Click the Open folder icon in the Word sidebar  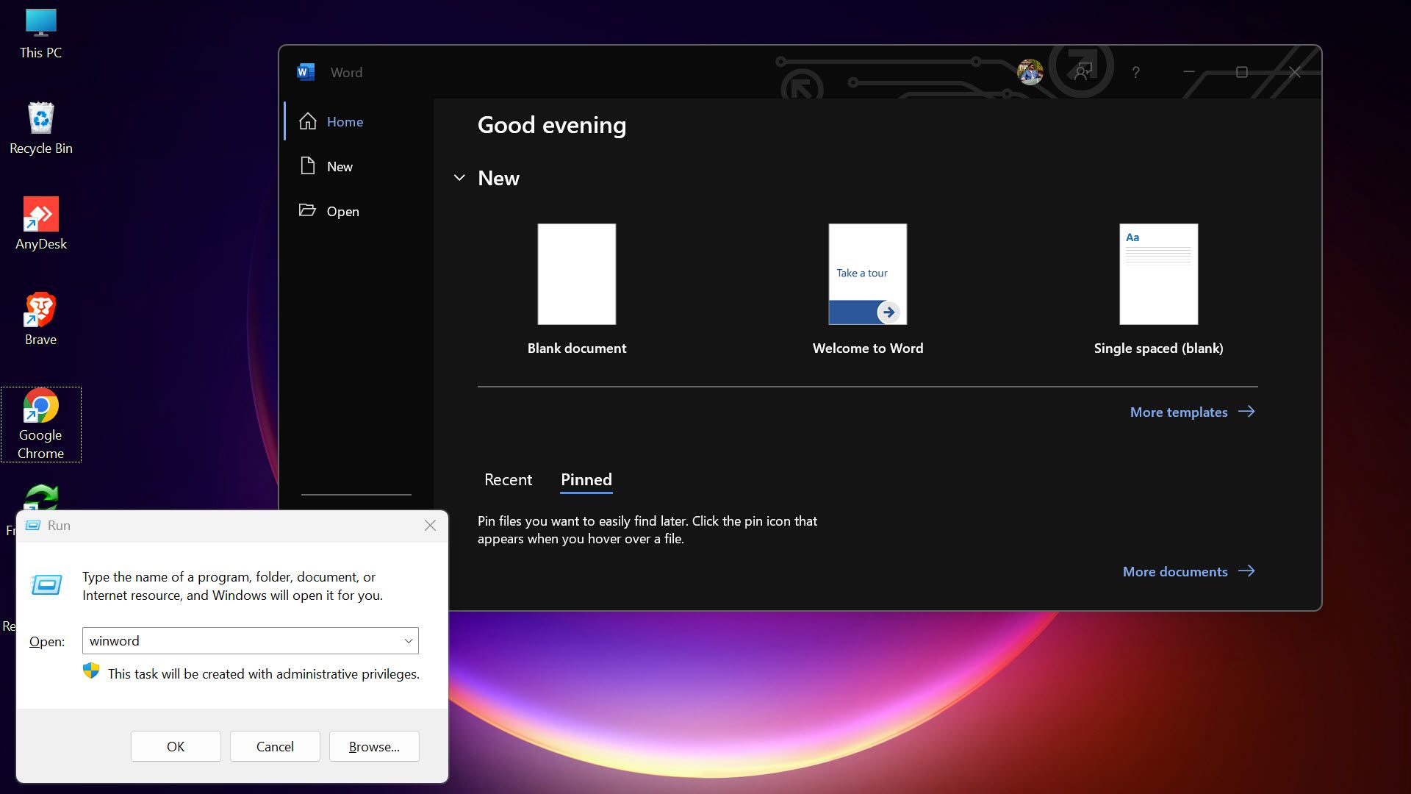point(307,210)
